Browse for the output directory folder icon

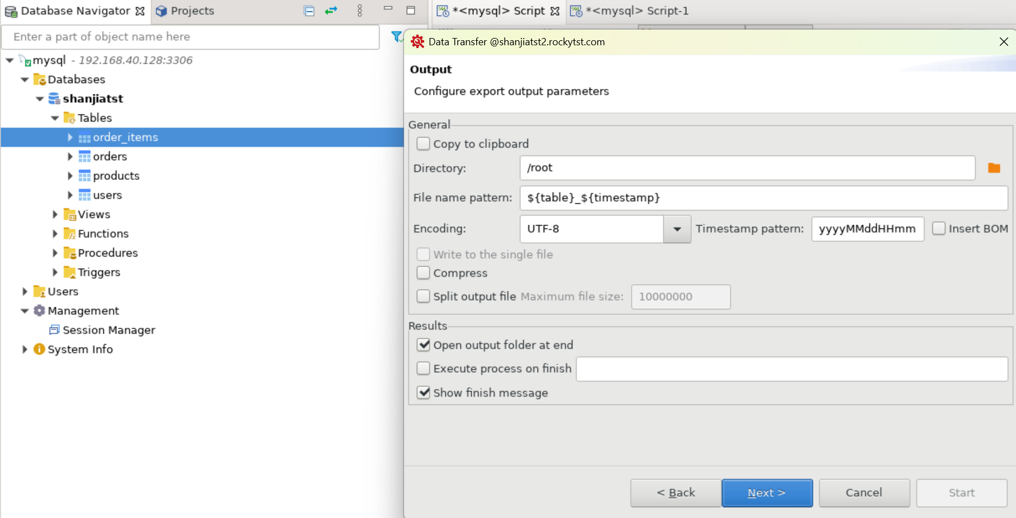pyautogui.click(x=994, y=168)
